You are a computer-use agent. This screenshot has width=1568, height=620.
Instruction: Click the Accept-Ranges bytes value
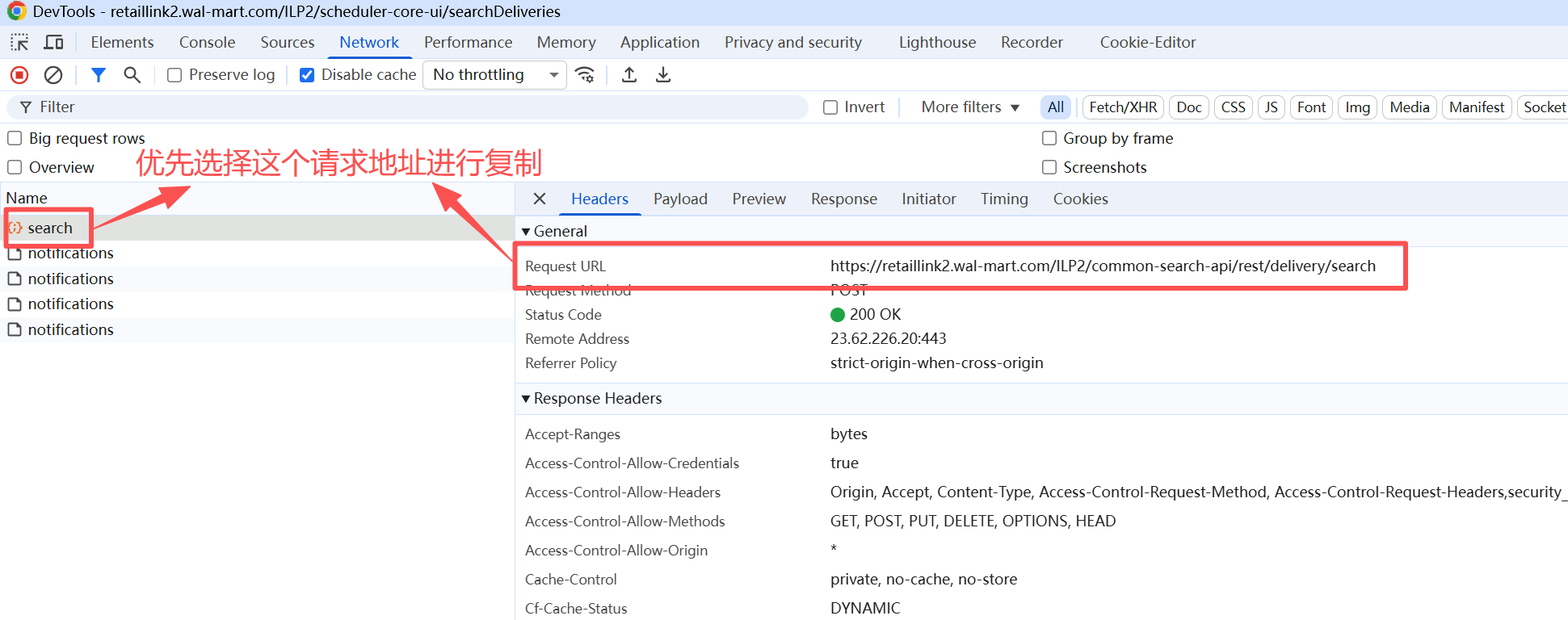[x=849, y=434]
